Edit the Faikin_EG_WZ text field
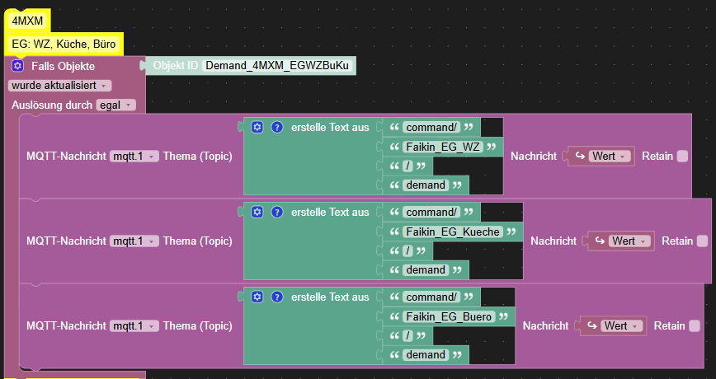The height and width of the screenshot is (379, 716). point(442,147)
